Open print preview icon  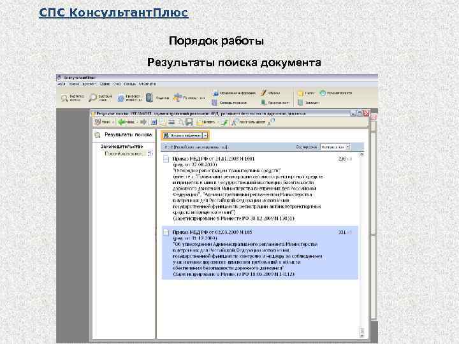tap(180, 122)
